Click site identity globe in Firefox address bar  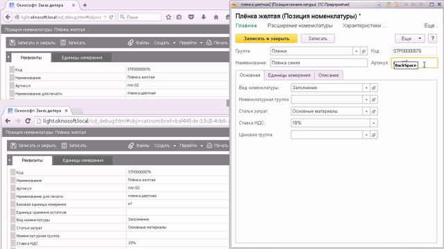(17, 17)
